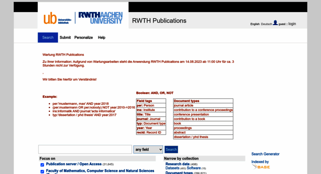Viewport: 321px width, 174px height.
Task: Open the 'any field' dropdown
Action: 148,150
